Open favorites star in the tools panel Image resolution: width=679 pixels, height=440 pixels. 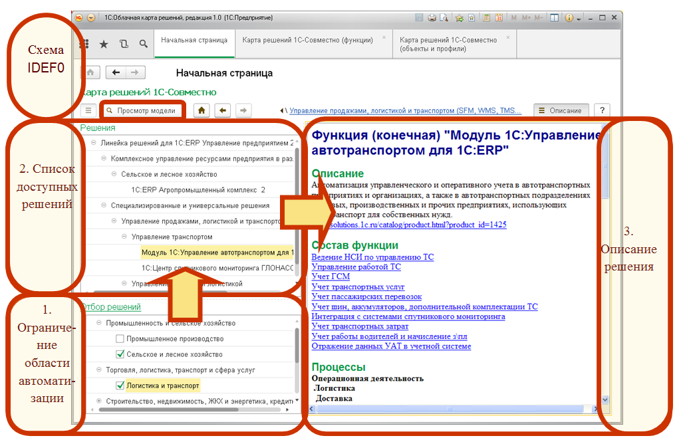click(104, 44)
